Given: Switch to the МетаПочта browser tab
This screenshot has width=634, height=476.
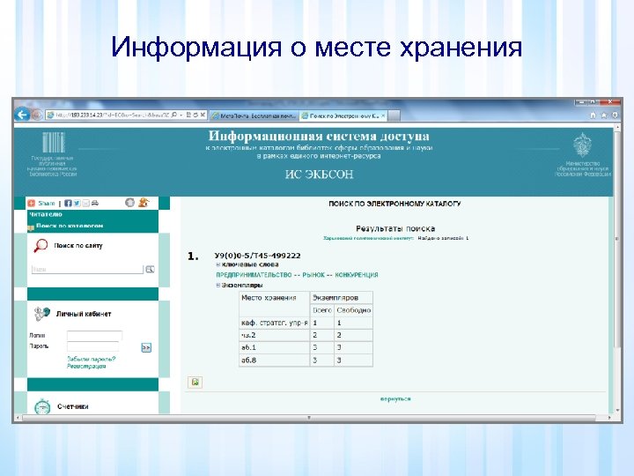Looking at the screenshot, I should coord(254,115).
